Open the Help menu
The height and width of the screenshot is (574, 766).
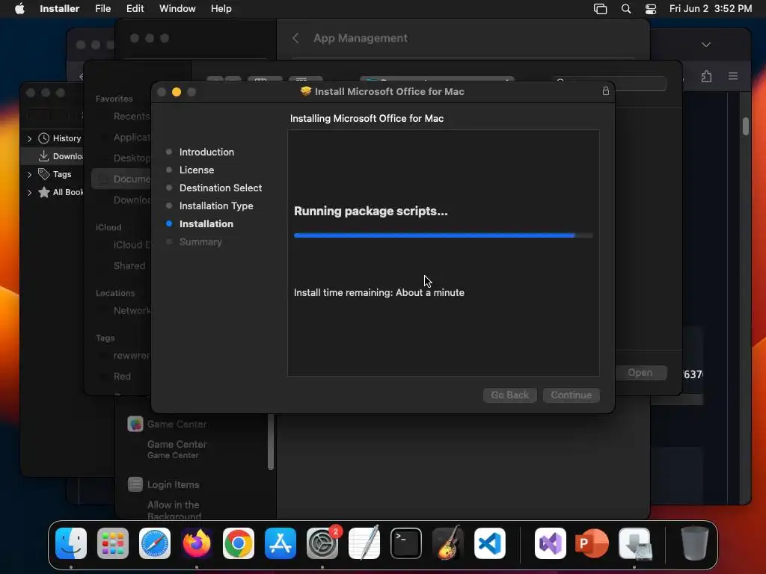click(221, 8)
